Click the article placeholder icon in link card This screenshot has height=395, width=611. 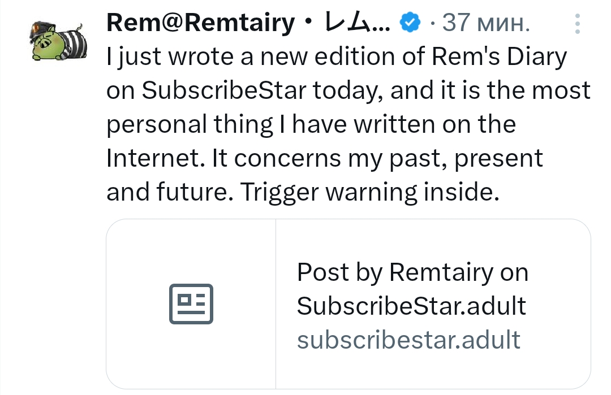[191, 304]
